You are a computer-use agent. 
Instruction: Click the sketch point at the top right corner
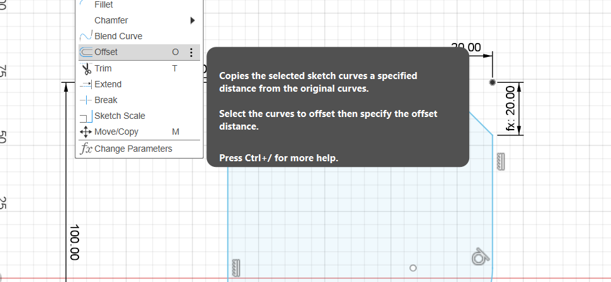point(493,82)
